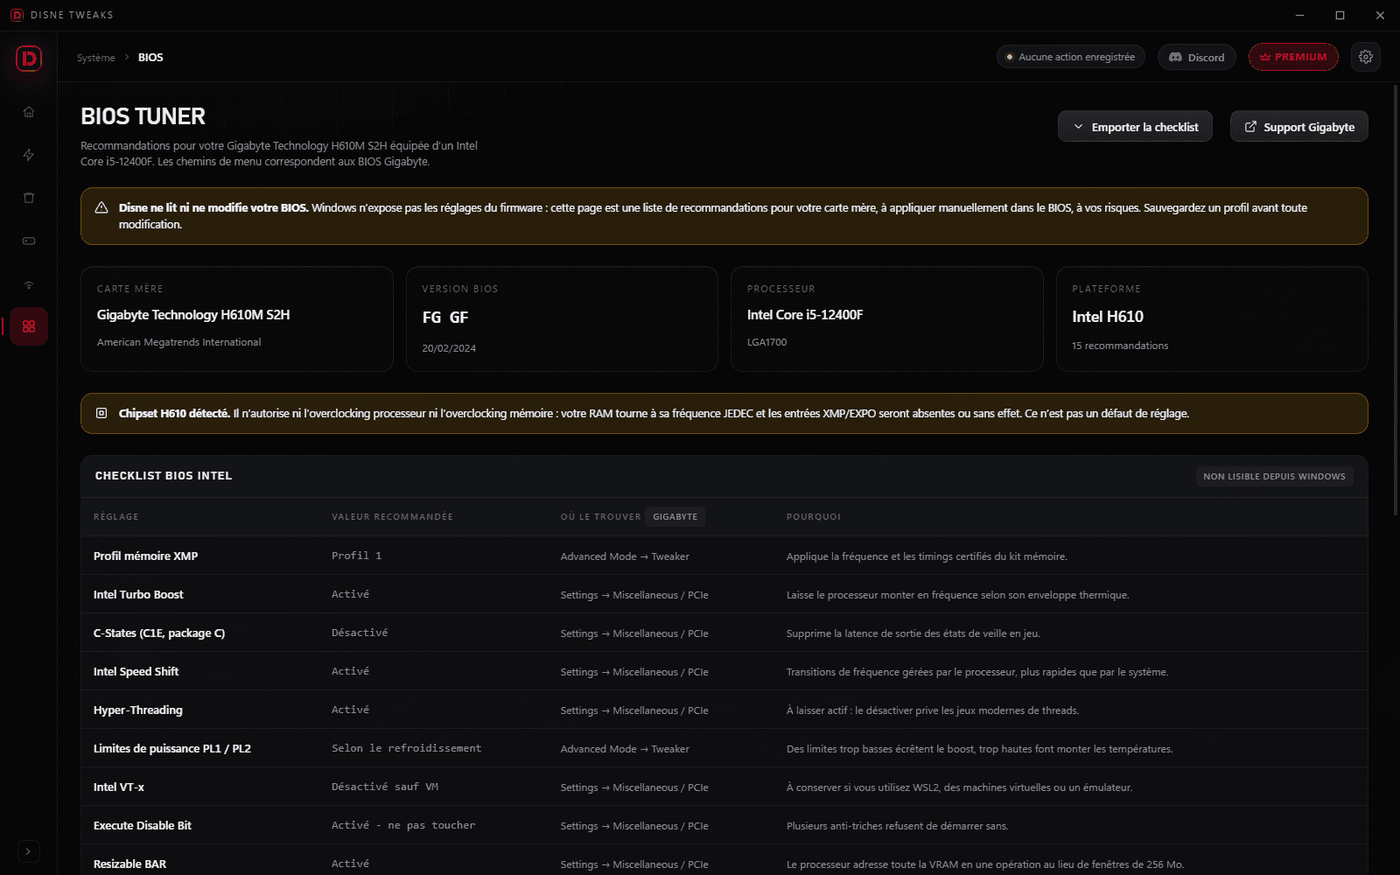
Task: Click the 'POURQUOI' column header
Action: coord(813,517)
